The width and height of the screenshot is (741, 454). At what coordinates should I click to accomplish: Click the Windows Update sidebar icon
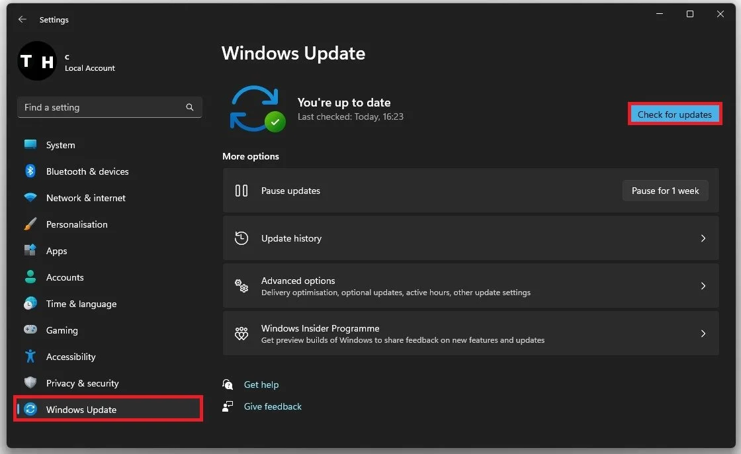tap(30, 409)
